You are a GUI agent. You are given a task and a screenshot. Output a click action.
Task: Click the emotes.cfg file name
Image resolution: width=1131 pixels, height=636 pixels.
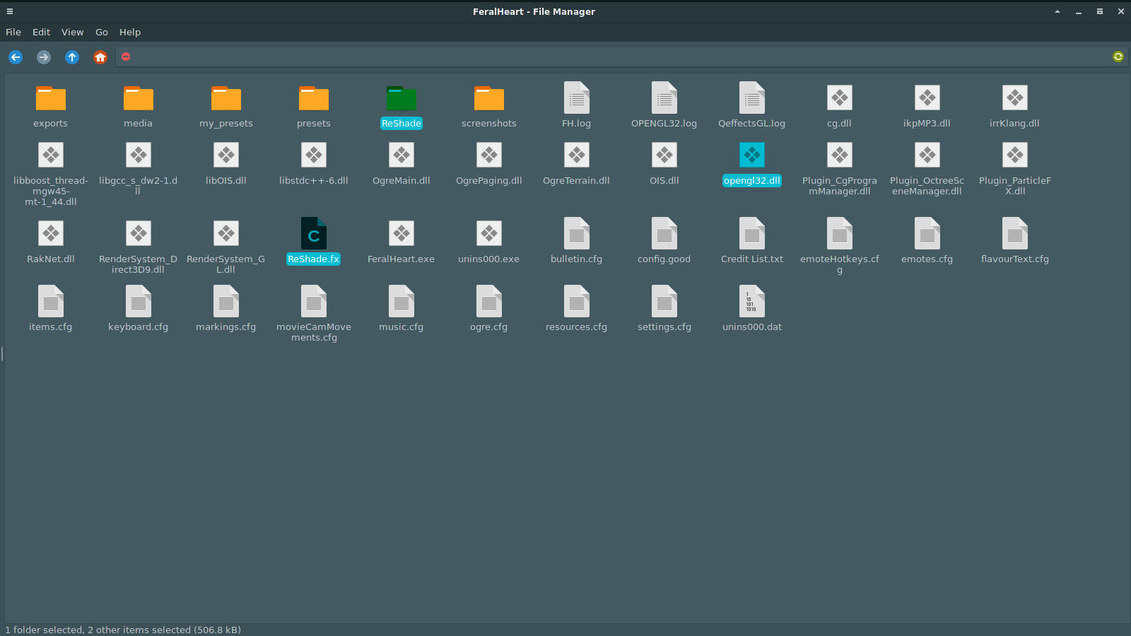click(927, 259)
